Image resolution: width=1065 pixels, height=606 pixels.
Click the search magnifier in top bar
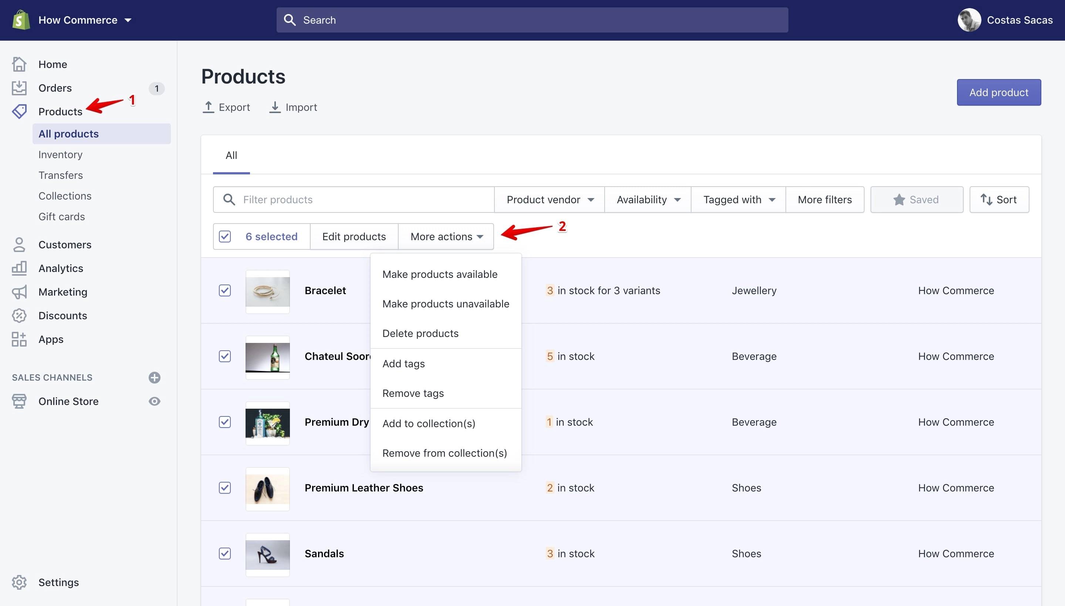click(x=290, y=20)
